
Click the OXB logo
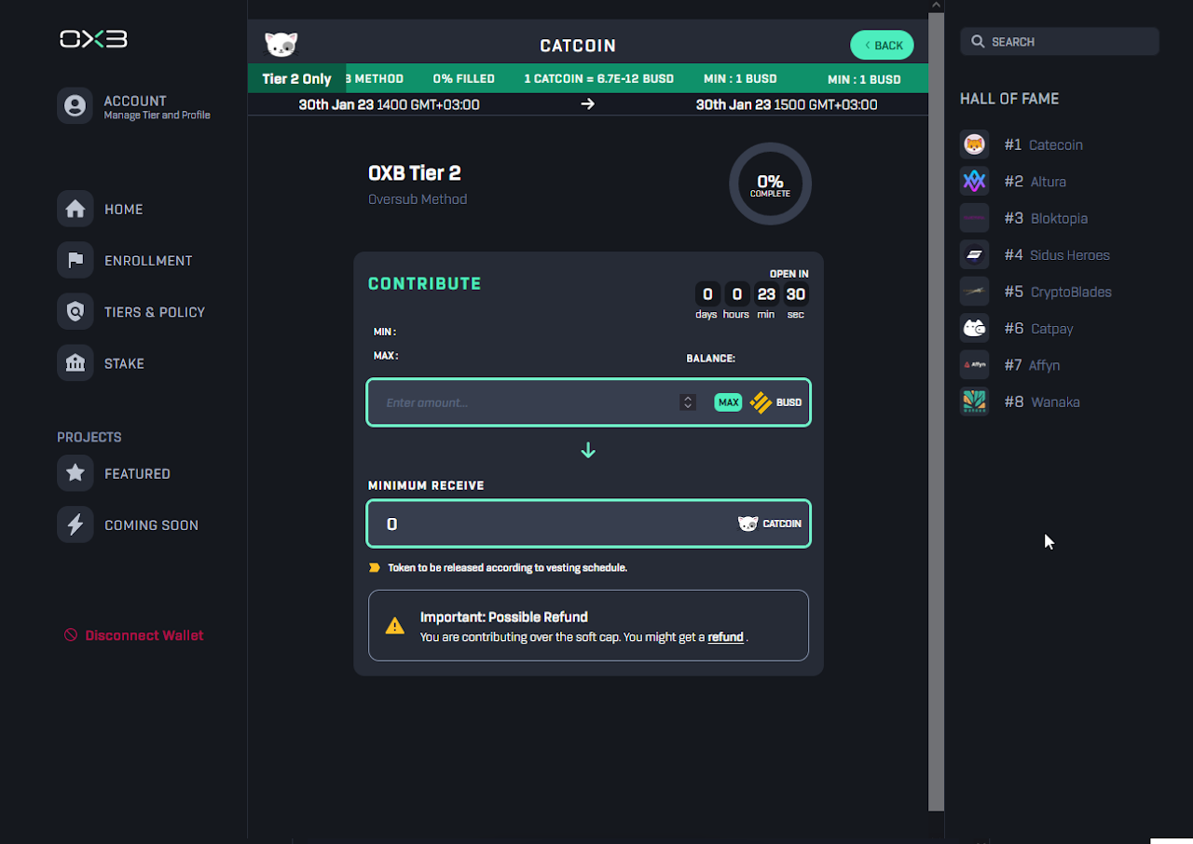[93, 39]
